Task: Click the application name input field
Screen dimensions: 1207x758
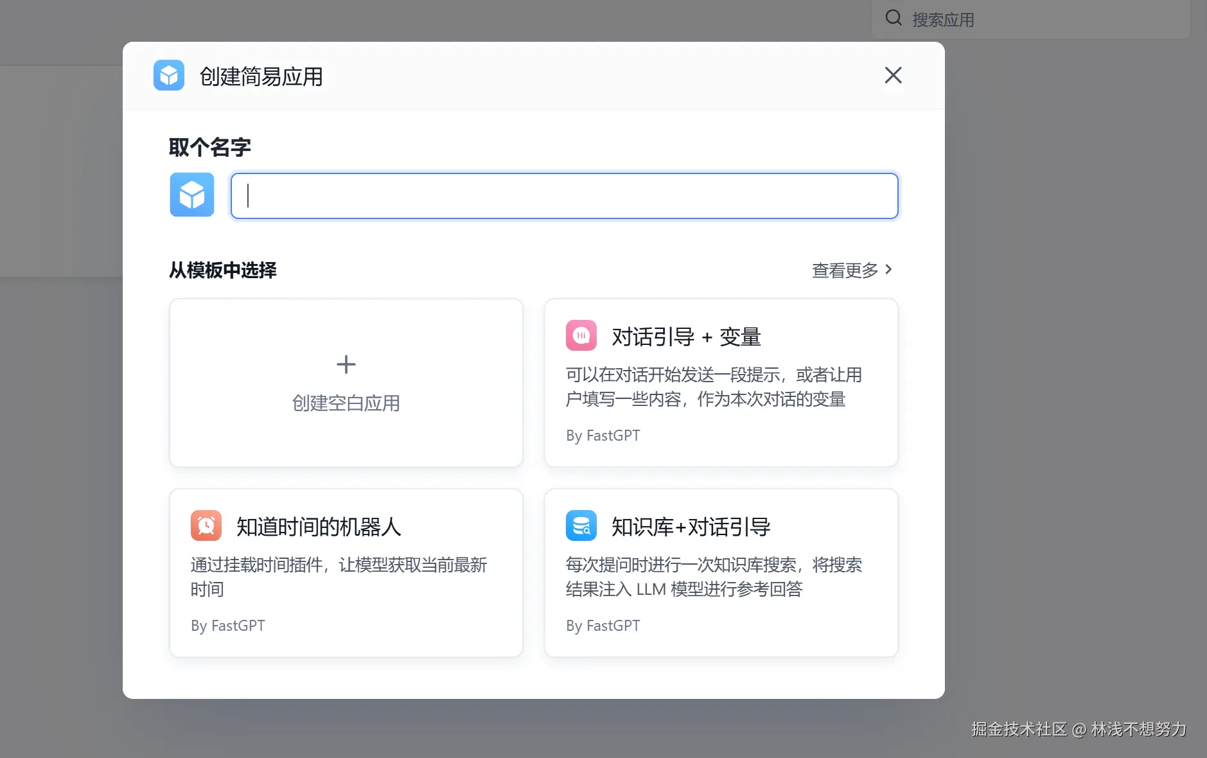Action: [x=564, y=195]
